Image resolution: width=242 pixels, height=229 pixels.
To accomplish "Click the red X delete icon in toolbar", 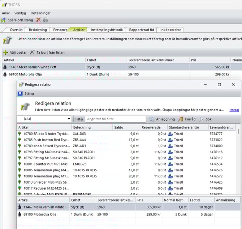I will point(38,20).
